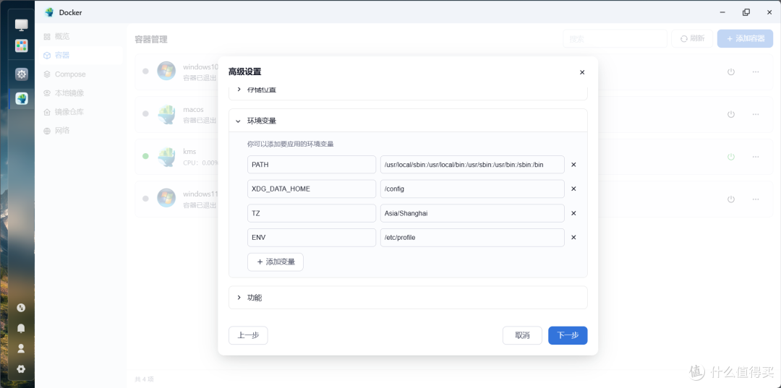Open the notification bell in the dock
The width and height of the screenshot is (781, 388).
[x=21, y=328]
